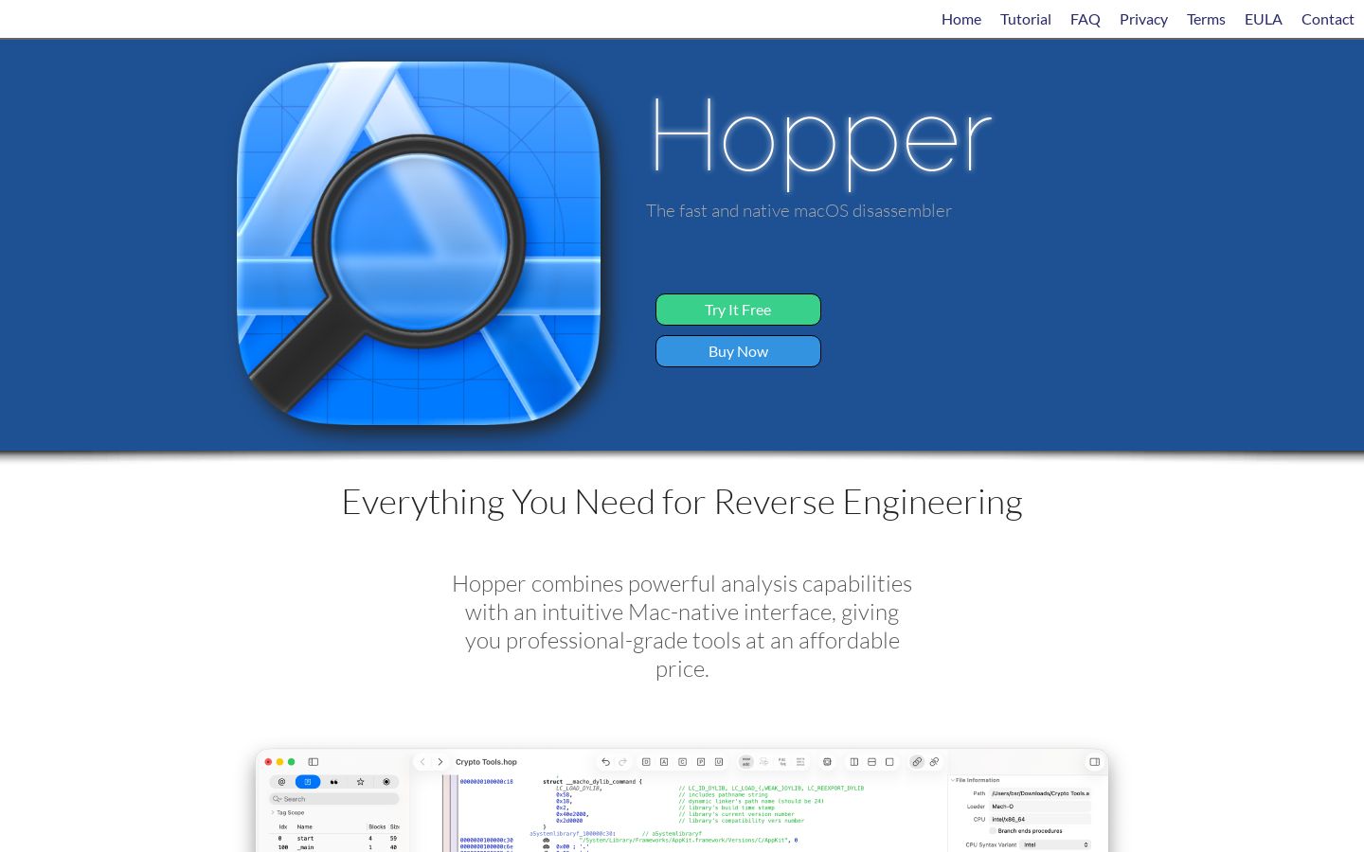1364x852 pixels.
Task: Select the circular target tab in sidebar
Action: pos(386,782)
